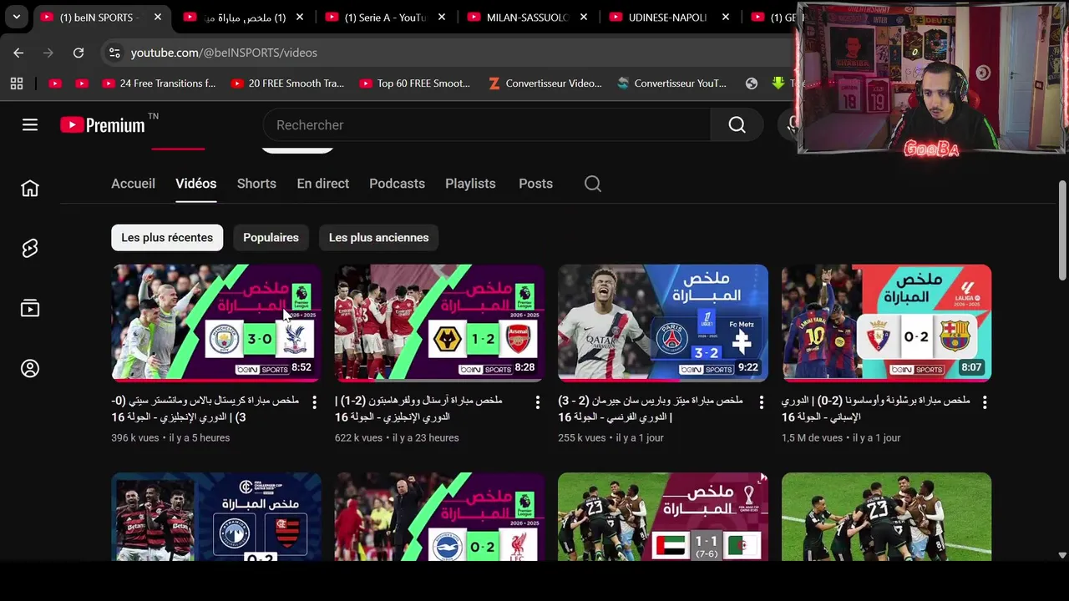
Task: Click the page vertical scrollbar
Action: (x=1062, y=230)
